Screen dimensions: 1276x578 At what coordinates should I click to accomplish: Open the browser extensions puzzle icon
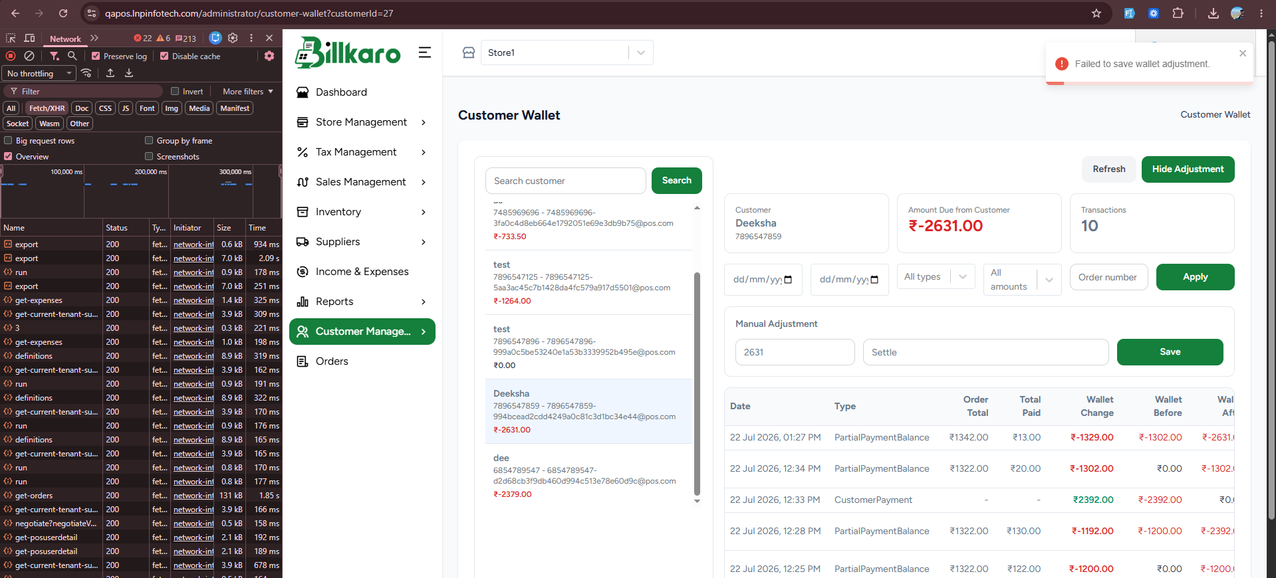pyautogui.click(x=1178, y=13)
